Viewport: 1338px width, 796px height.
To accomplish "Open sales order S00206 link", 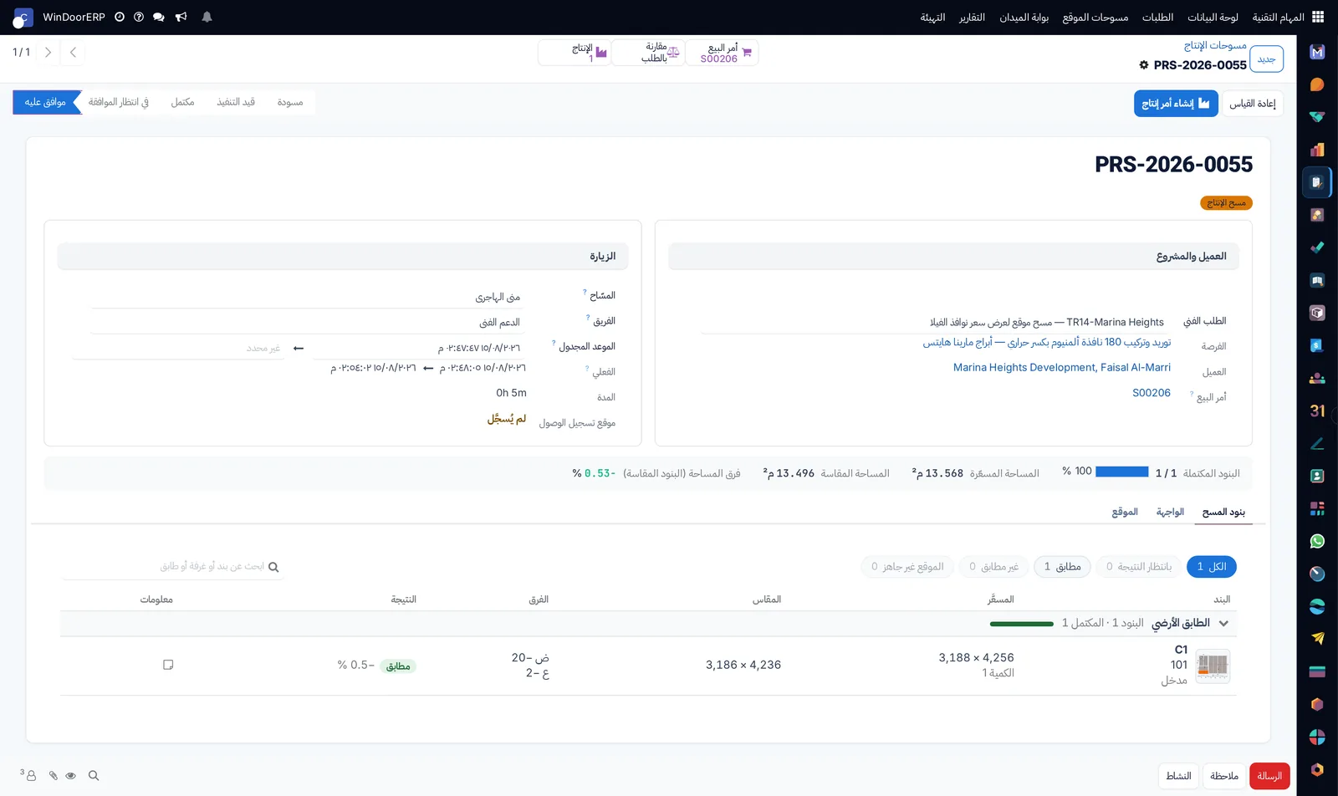I will click(1152, 393).
